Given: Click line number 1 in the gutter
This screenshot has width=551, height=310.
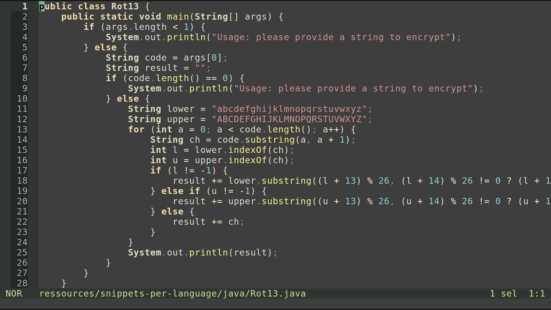Looking at the screenshot, I should click(x=25, y=6).
